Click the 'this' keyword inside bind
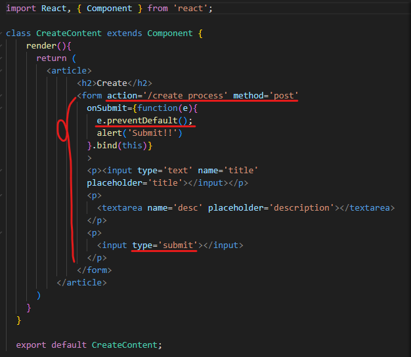 [x=132, y=146]
